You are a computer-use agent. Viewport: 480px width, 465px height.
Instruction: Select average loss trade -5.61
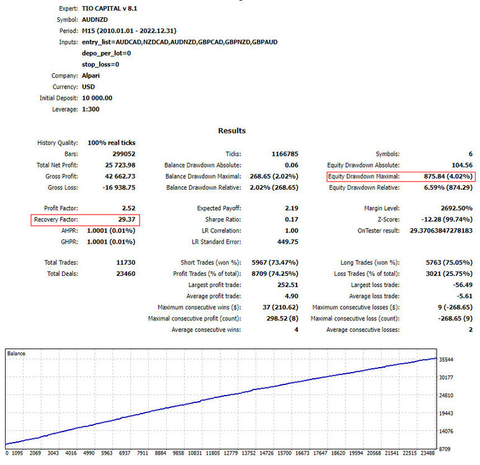(464, 296)
